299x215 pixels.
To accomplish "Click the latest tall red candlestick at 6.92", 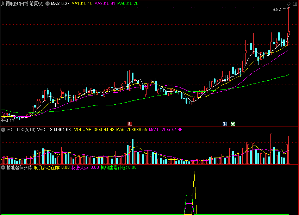I will click(x=289, y=19).
